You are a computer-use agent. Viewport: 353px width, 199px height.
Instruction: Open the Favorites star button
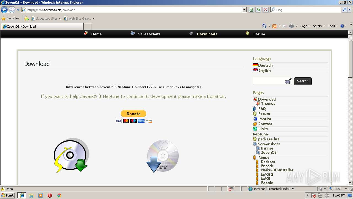[10, 18]
